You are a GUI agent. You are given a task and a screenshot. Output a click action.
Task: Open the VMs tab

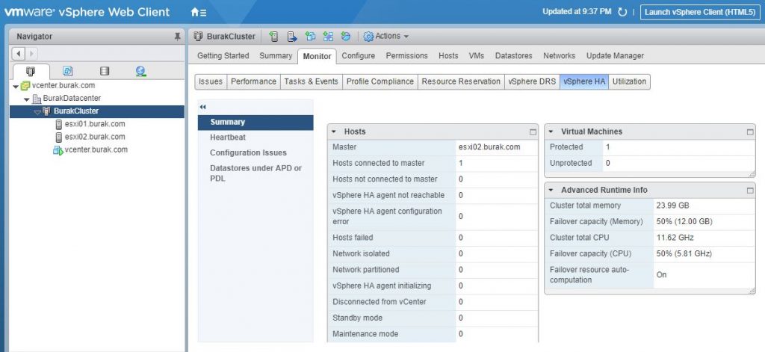click(477, 55)
